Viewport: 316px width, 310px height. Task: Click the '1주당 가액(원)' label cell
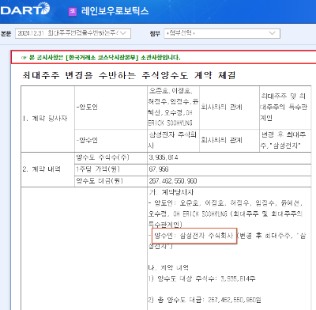point(111,169)
